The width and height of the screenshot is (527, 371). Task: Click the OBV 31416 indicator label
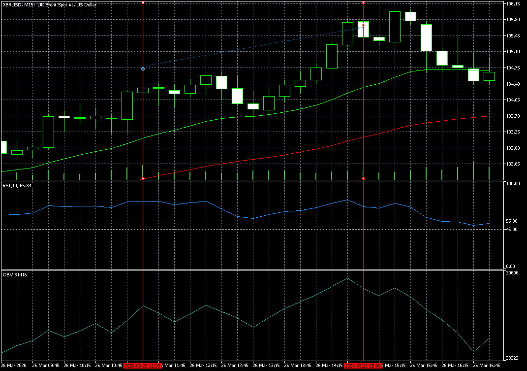15,275
